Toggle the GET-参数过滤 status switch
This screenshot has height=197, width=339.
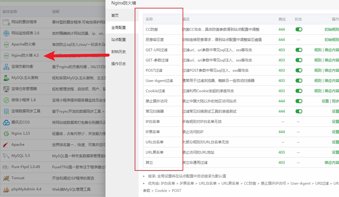299,60
